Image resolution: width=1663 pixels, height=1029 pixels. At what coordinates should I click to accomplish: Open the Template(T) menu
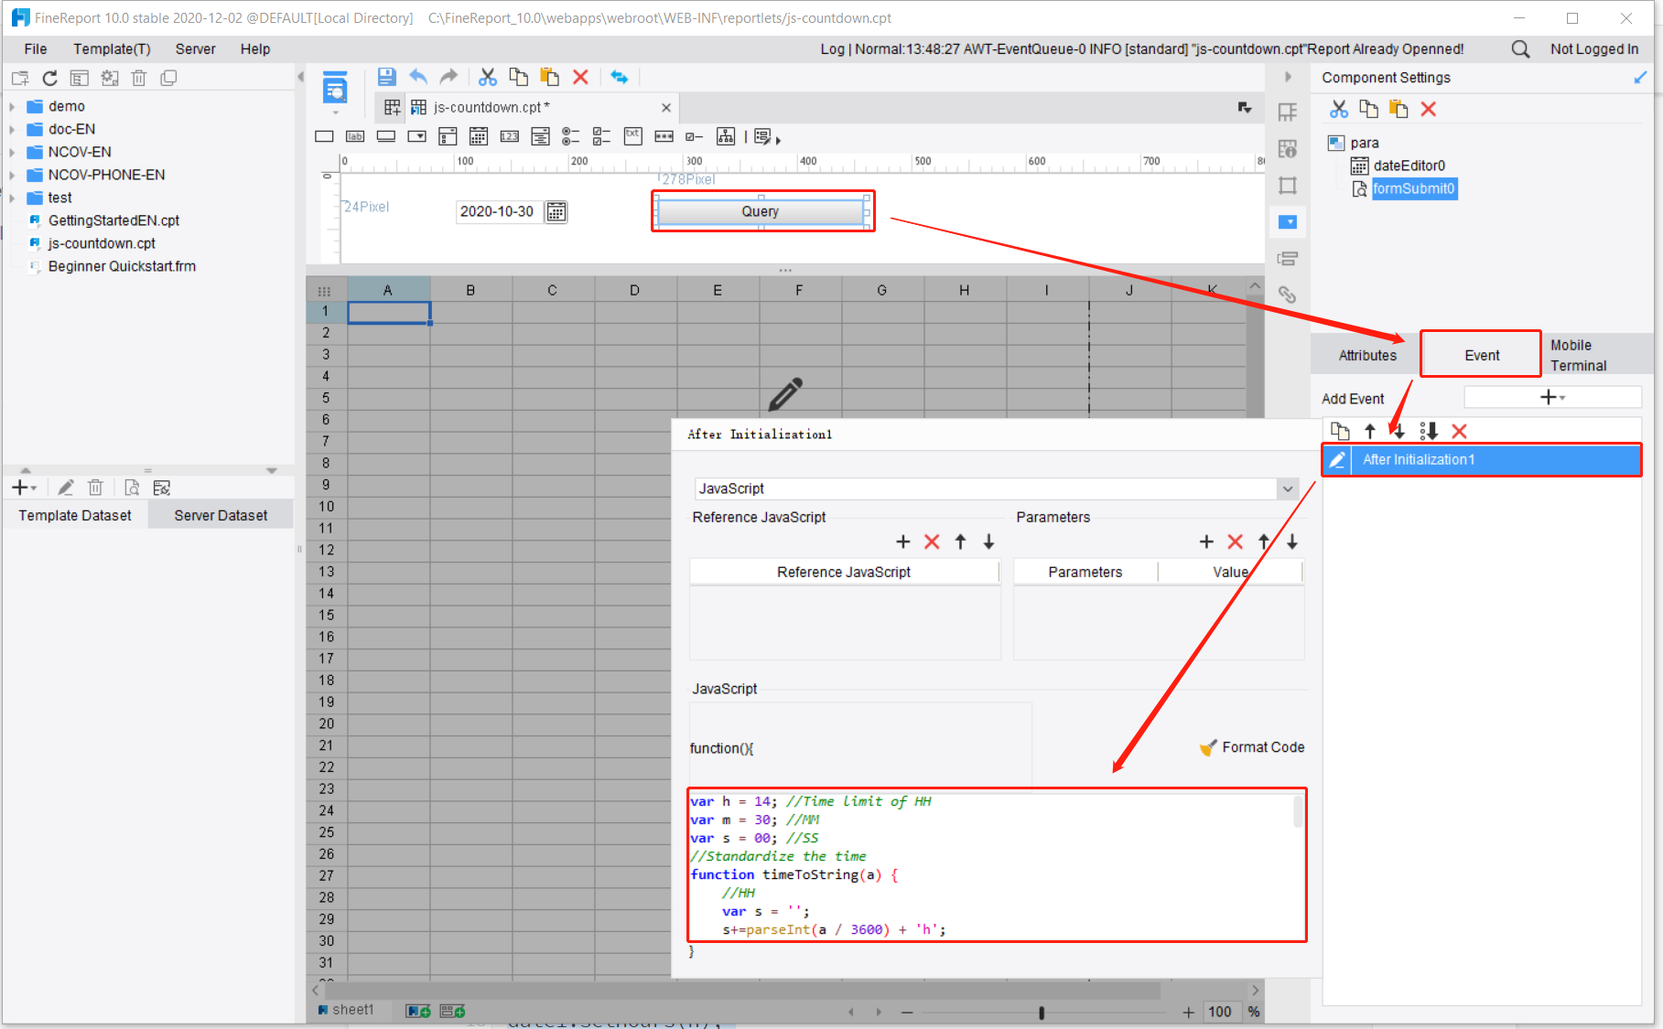click(112, 49)
